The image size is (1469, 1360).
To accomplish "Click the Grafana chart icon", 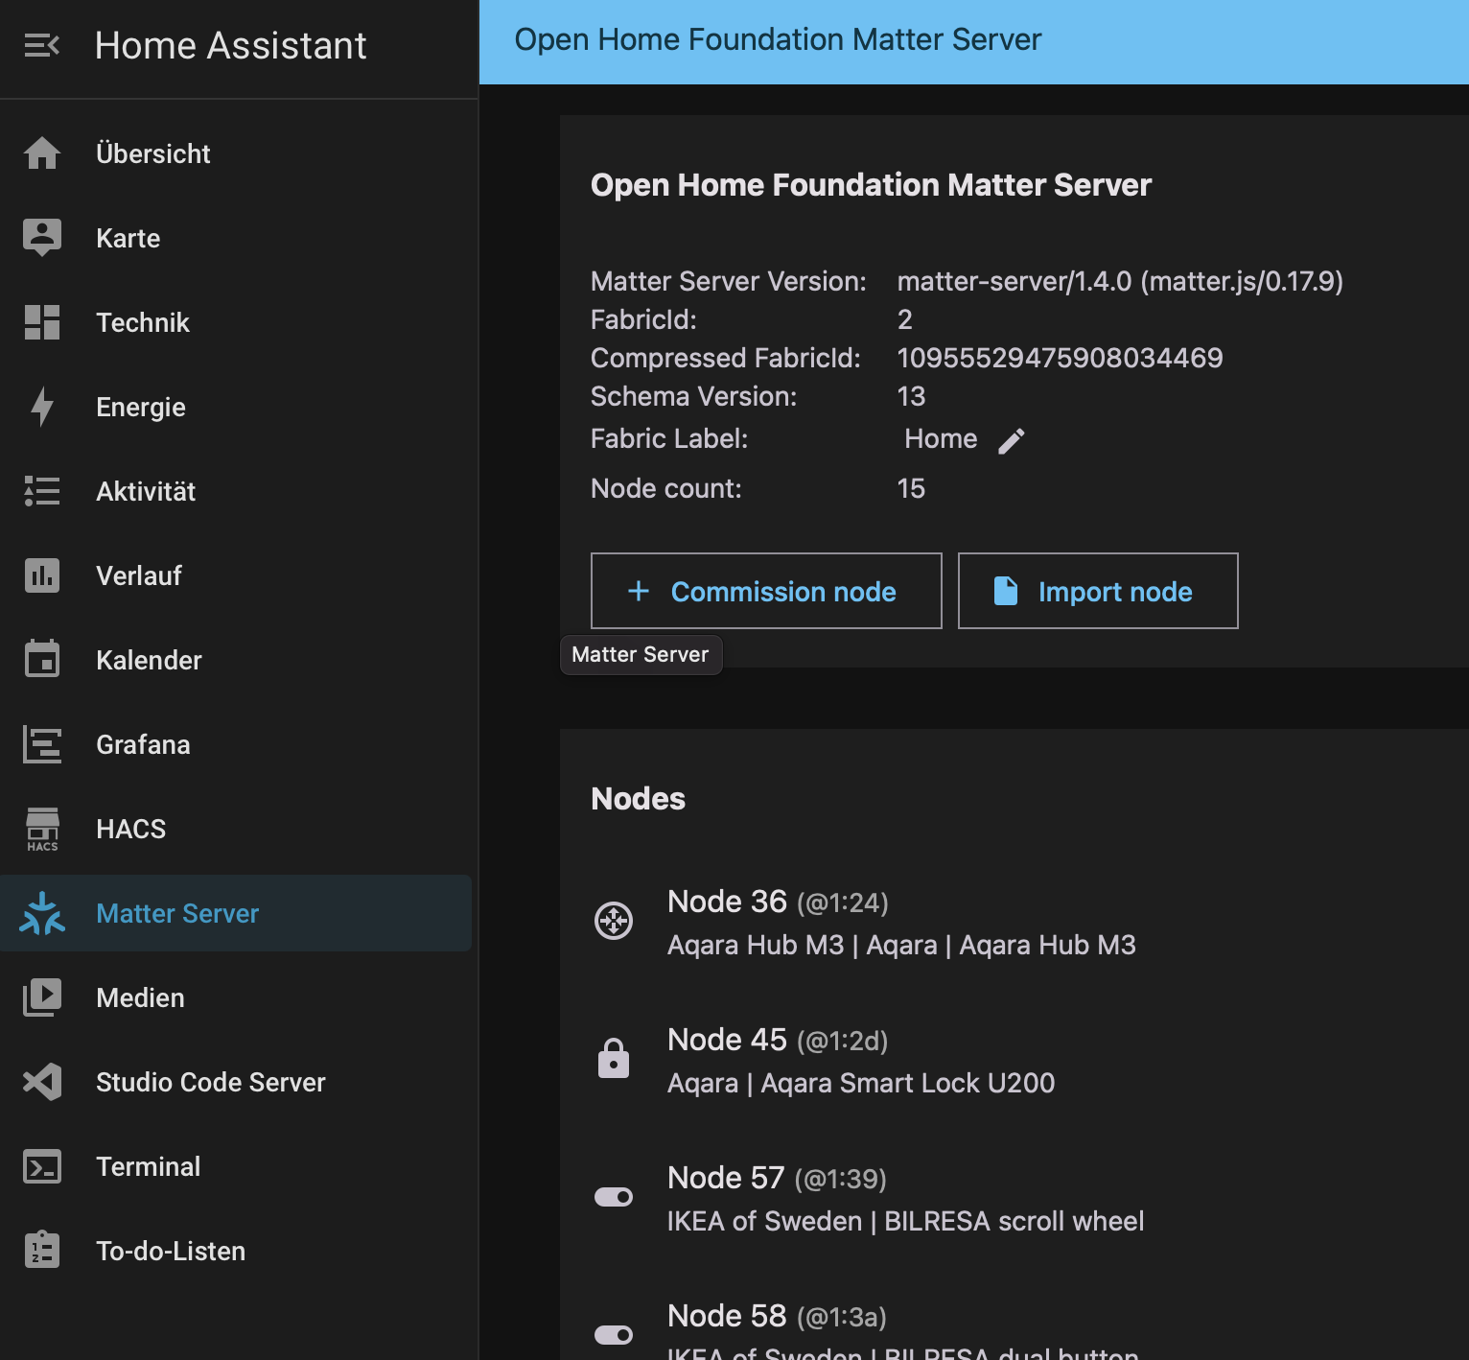I will (42, 744).
